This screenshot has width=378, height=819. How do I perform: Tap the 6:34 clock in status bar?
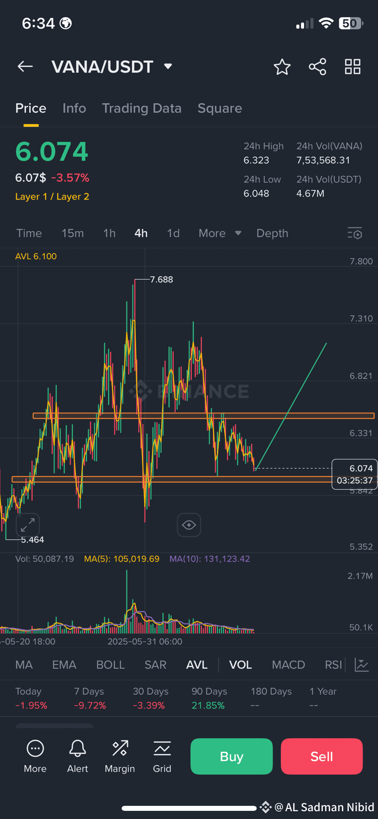pos(38,23)
